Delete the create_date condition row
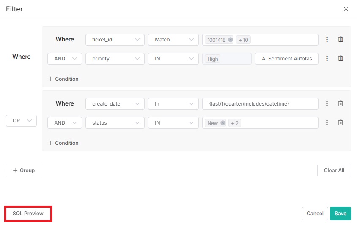Screen dimensions: 357x225 pyautogui.click(x=340, y=103)
